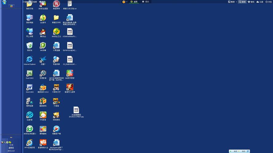Open the 回收站 recycle bin
The height and width of the screenshot is (153, 273).
pyautogui.click(x=29, y=45)
